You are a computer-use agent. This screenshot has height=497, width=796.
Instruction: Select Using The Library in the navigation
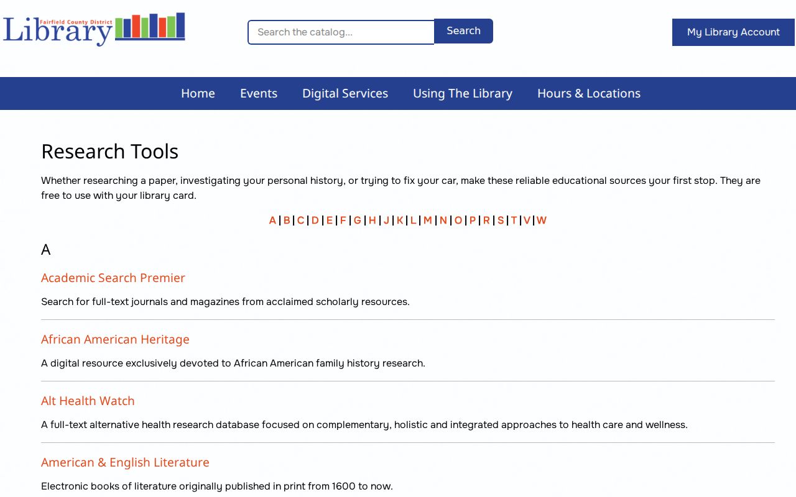463,93
